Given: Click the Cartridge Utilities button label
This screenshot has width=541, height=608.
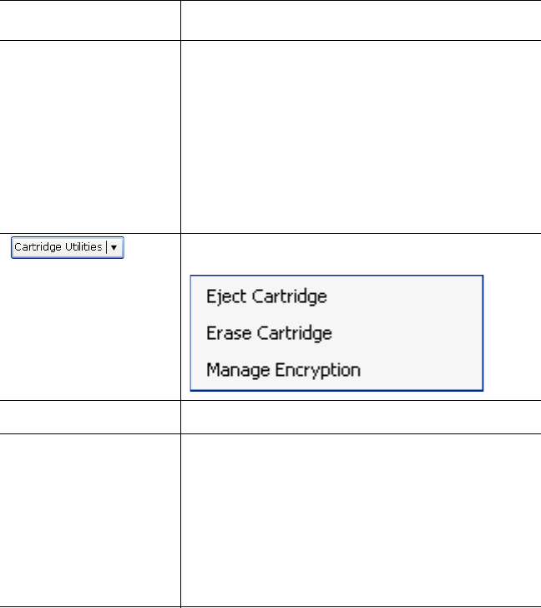Looking at the screenshot, I should coord(58,247).
